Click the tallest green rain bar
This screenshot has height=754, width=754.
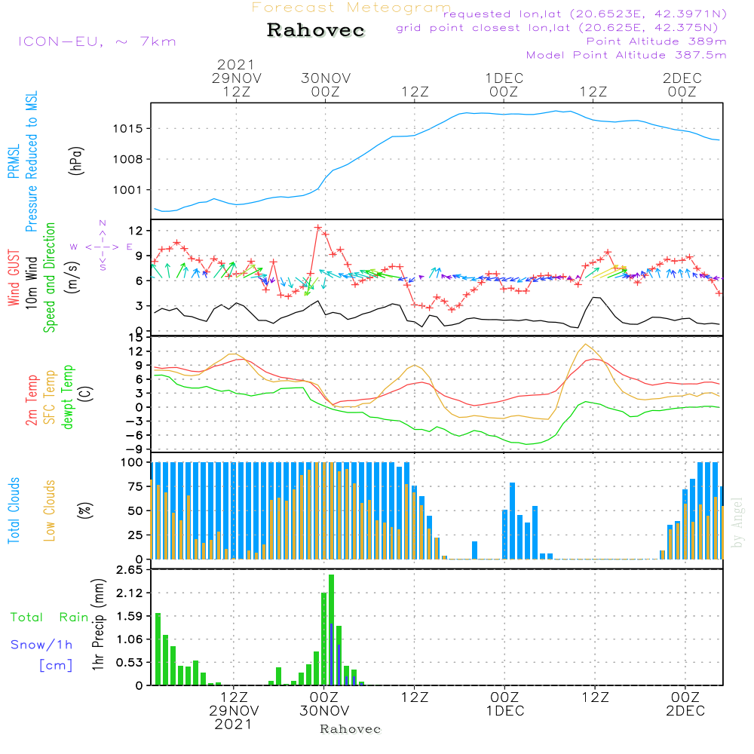(x=331, y=630)
